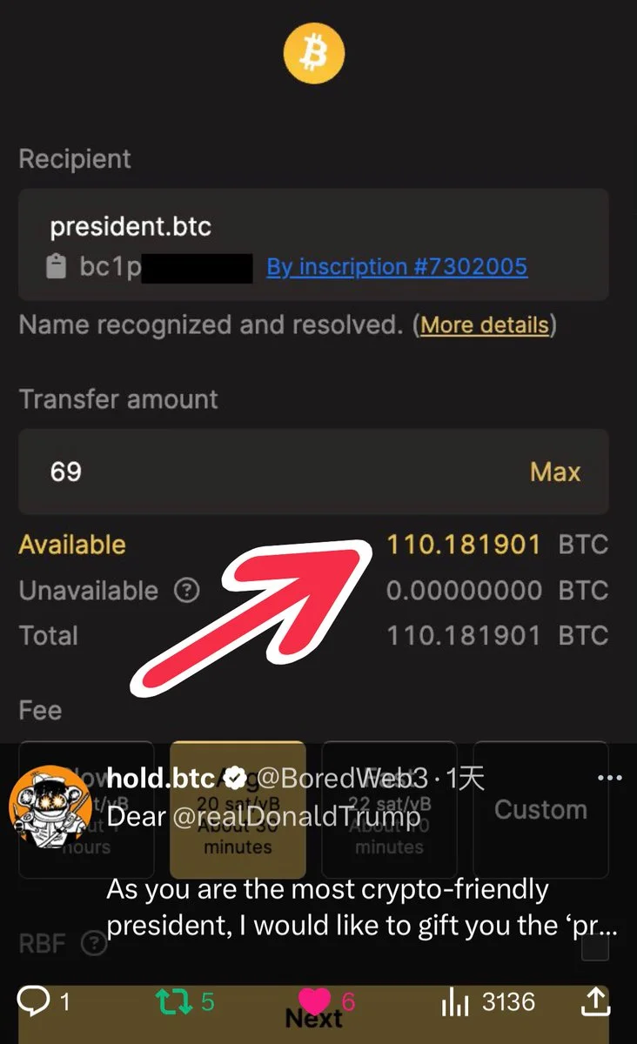
Task: Toggle the RBF checkbox
Action: tap(595, 947)
